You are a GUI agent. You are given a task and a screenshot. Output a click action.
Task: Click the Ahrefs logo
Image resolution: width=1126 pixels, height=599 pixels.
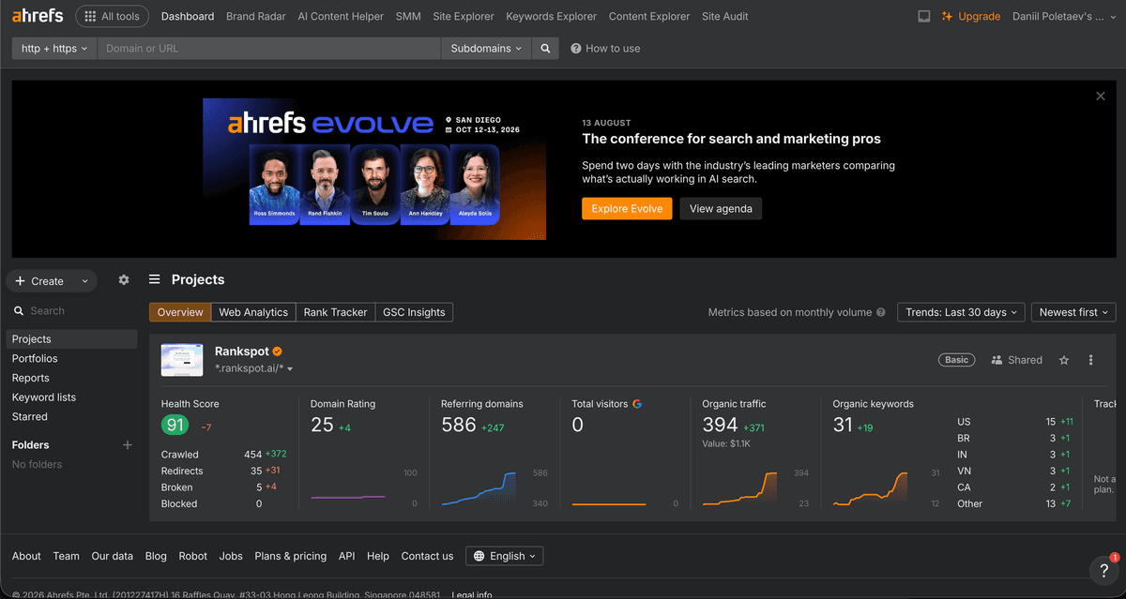tap(38, 16)
